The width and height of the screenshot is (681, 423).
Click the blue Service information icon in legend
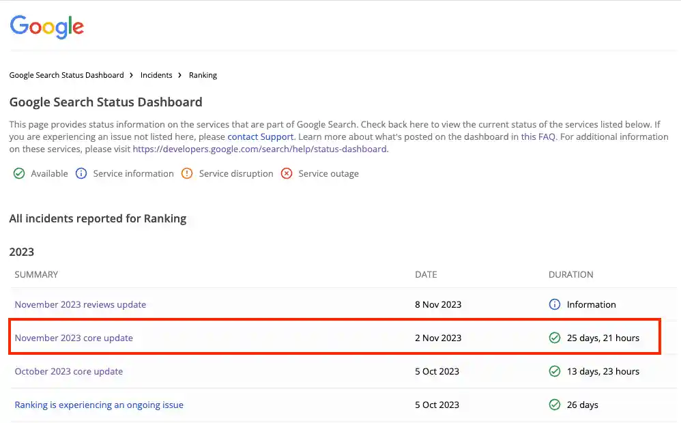[81, 174]
